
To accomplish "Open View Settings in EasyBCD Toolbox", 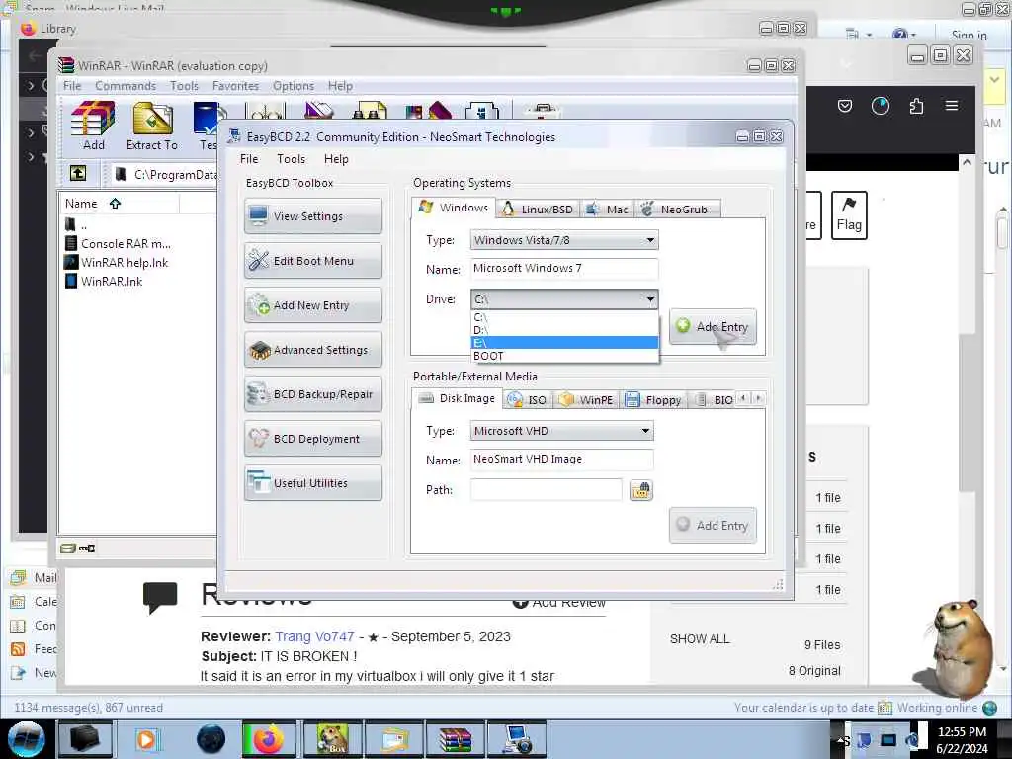I will 313,216.
